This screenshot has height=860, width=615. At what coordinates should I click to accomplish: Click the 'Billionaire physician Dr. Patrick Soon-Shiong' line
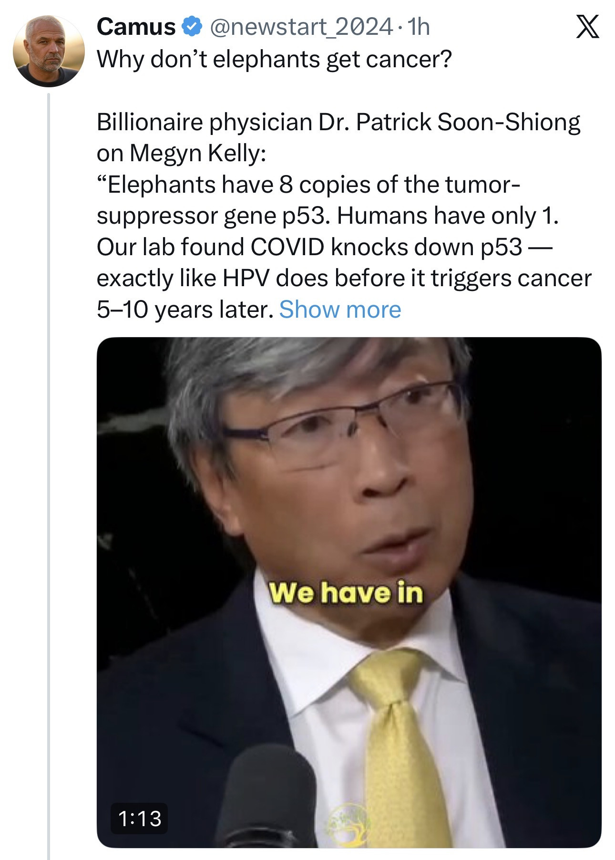(x=338, y=122)
